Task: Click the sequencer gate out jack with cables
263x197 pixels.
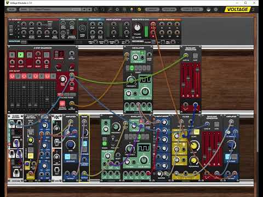Action: pos(72,75)
